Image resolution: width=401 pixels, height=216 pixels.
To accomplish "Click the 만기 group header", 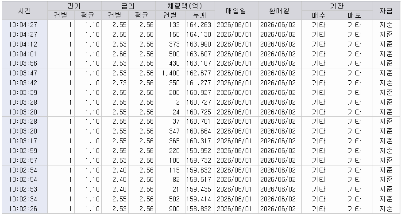I will [74, 6].
